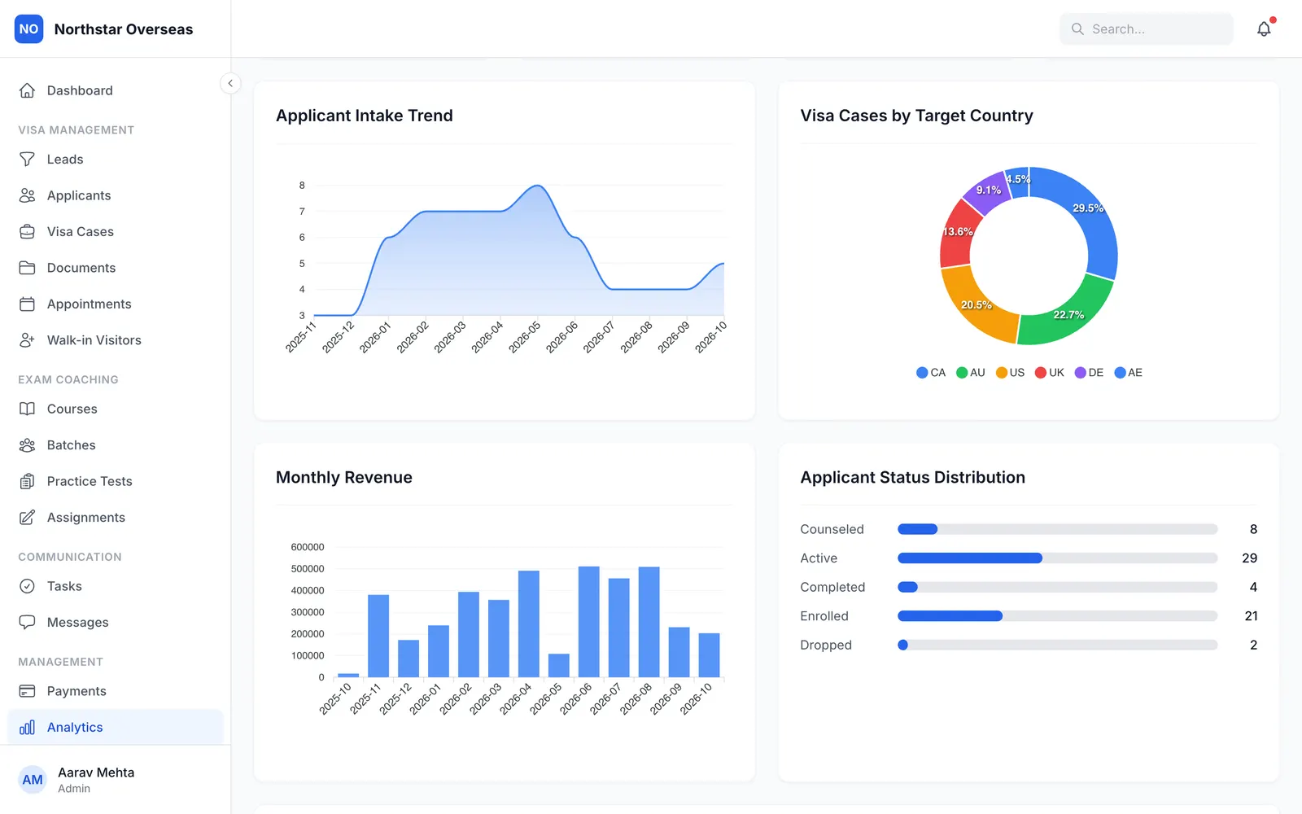Toggle the AE legend entry
The height and width of the screenshot is (814, 1302).
[x=1129, y=373]
